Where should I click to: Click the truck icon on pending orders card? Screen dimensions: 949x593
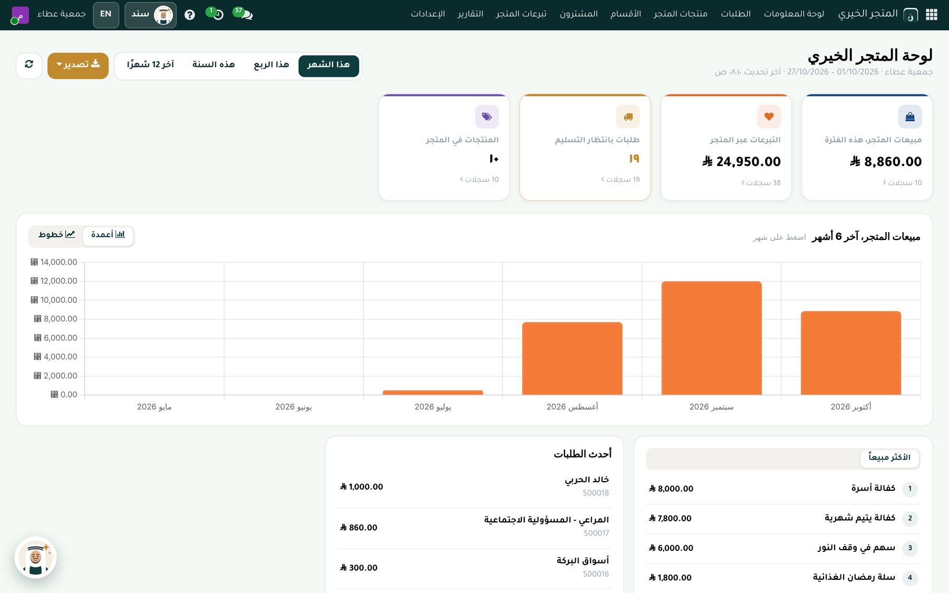click(x=628, y=116)
